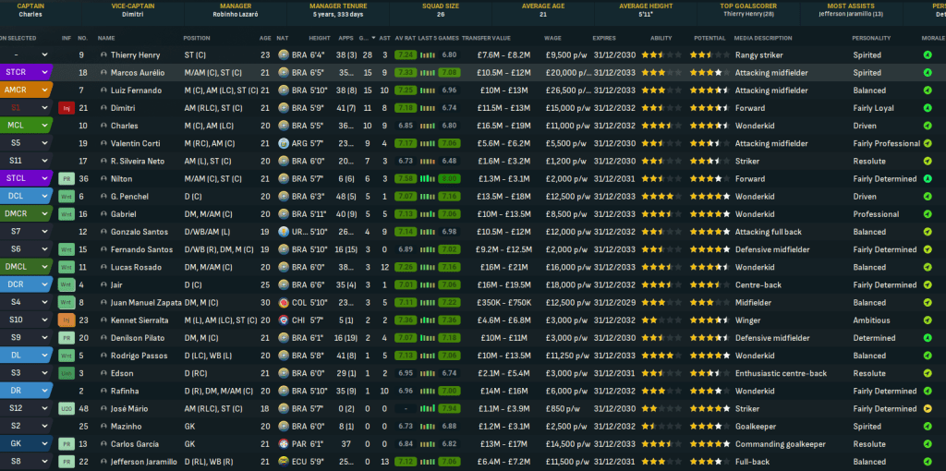Click Kennet Sierralta's orange injury icon
The width and height of the screenshot is (946, 471).
coord(66,320)
